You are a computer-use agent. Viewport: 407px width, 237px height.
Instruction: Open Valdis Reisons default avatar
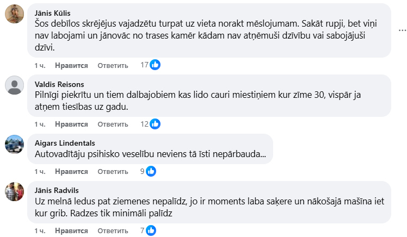click(x=14, y=85)
